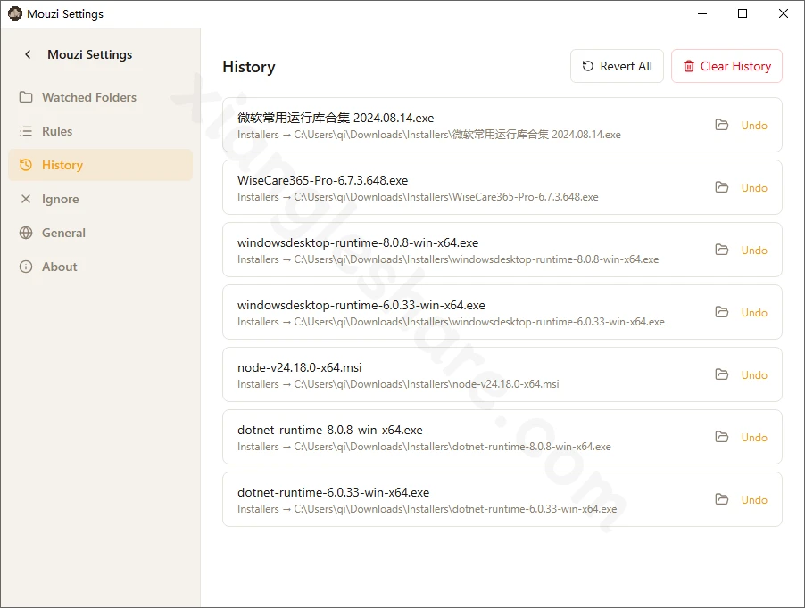Click path text ending Installers\WiseCare365-Pro-6.7.3.648.exe
The width and height of the screenshot is (805, 608).
(418, 197)
